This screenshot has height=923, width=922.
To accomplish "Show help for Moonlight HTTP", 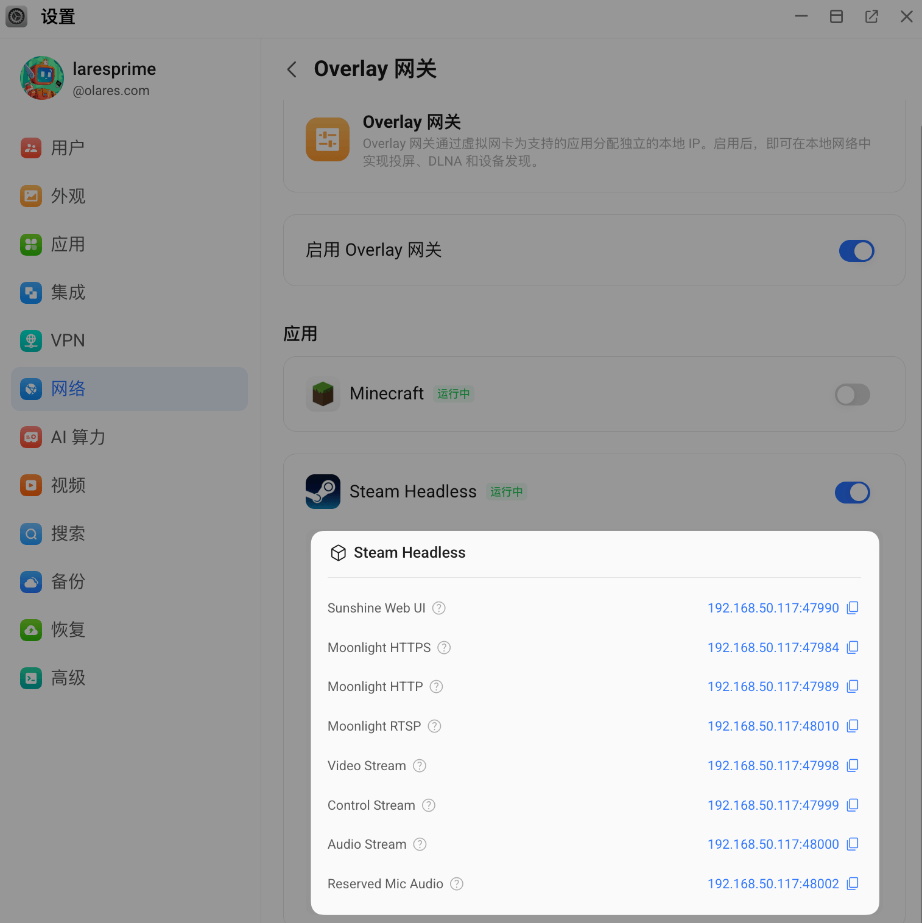I will pyautogui.click(x=437, y=687).
